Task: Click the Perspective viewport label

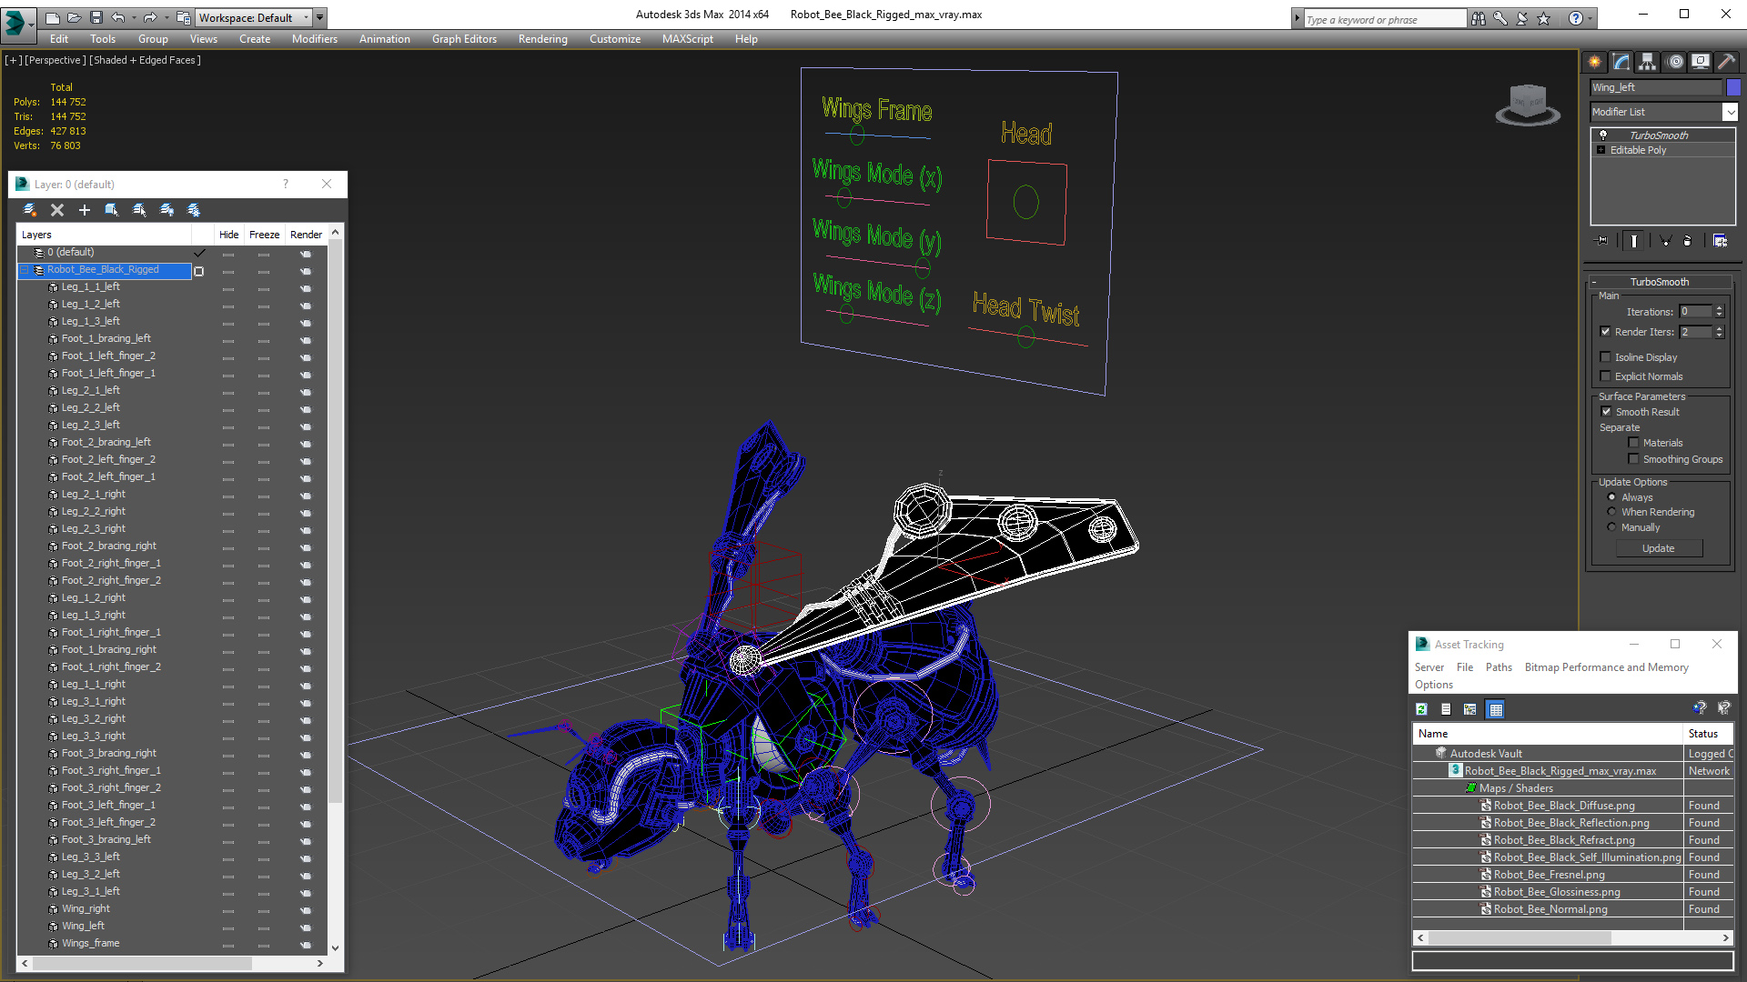Action: coord(56,60)
